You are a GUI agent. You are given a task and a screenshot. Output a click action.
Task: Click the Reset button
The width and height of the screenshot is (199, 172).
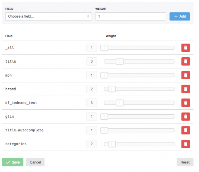(x=185, y=162)
